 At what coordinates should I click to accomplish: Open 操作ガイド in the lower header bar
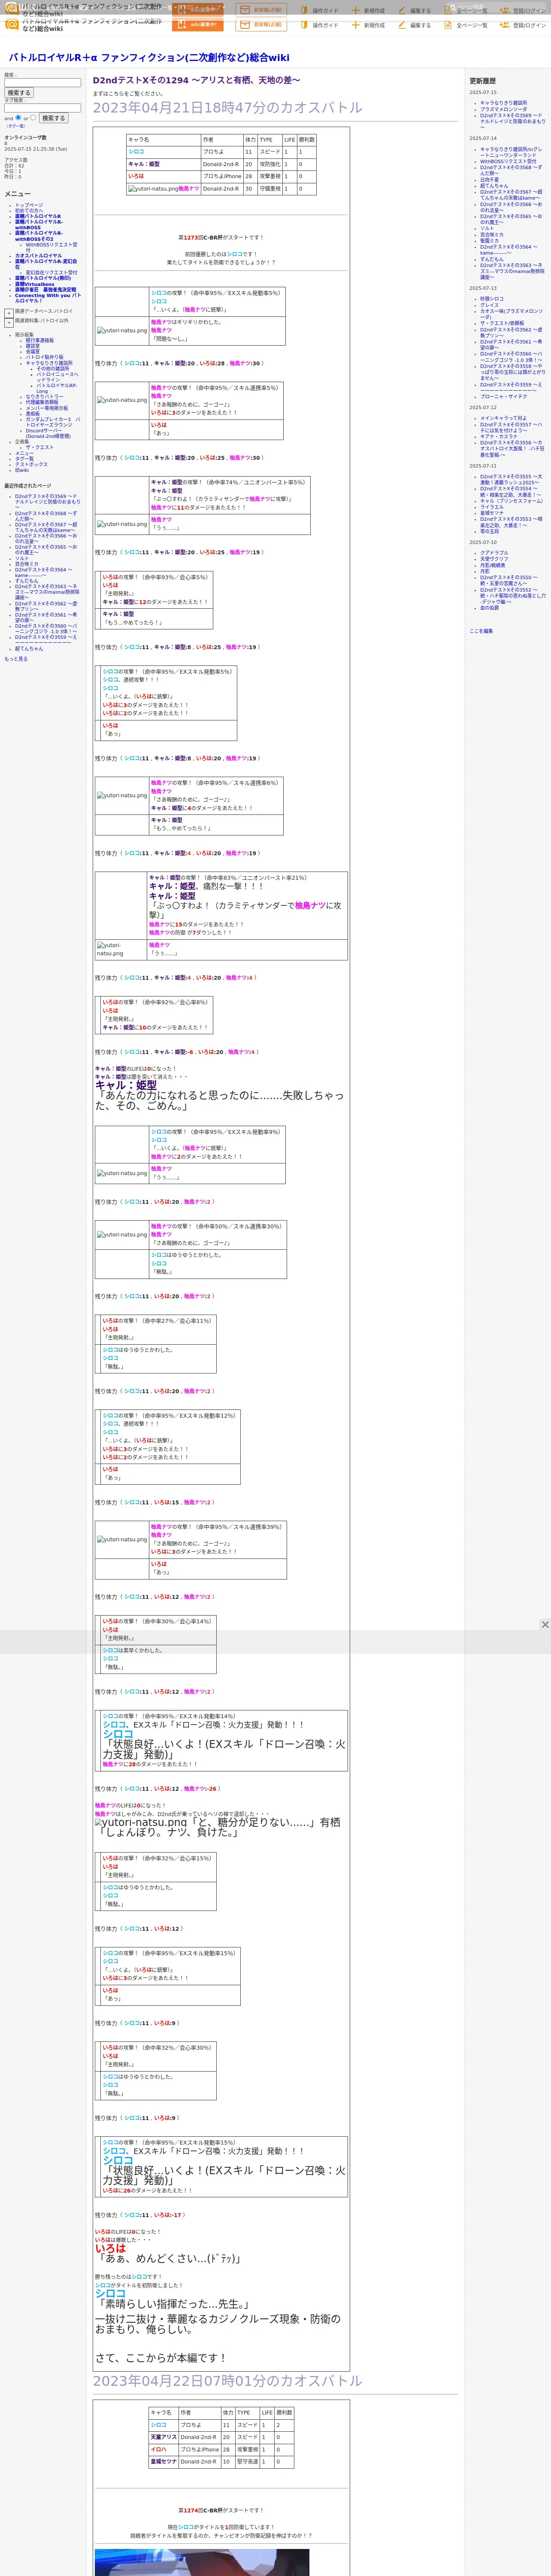coord(320,25)
